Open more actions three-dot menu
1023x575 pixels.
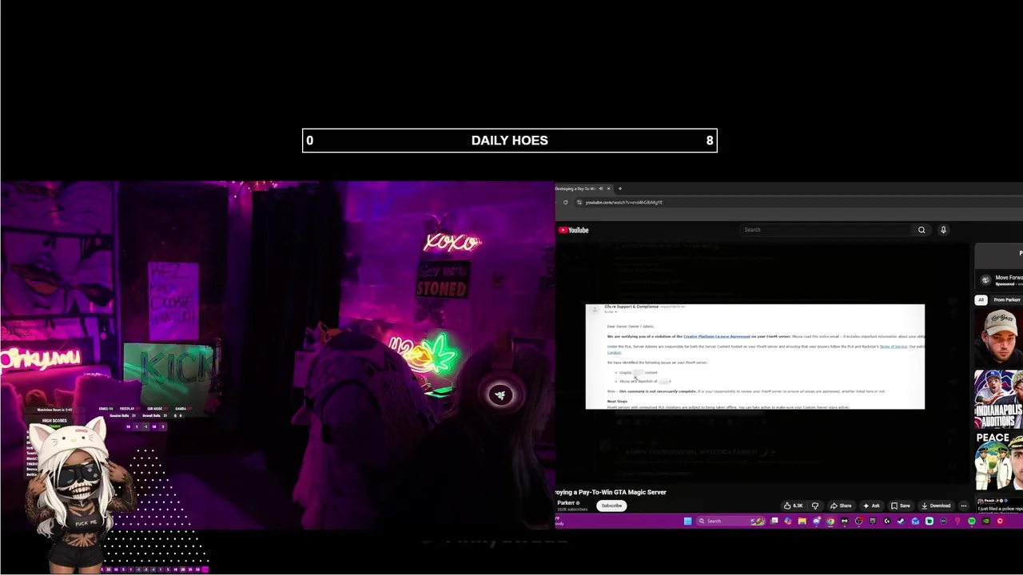(x=964, y=506)
